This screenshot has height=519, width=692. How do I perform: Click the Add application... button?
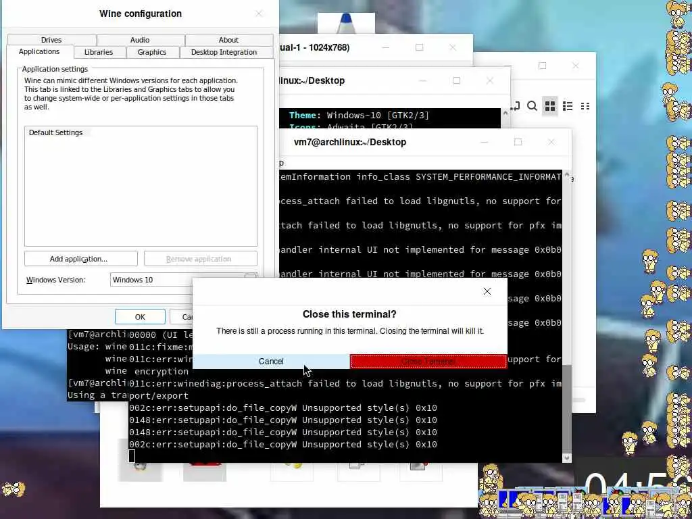click(x=81, y=259)
